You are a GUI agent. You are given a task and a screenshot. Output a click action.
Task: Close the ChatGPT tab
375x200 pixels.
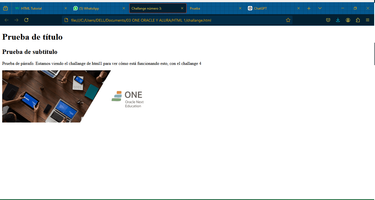299,8
